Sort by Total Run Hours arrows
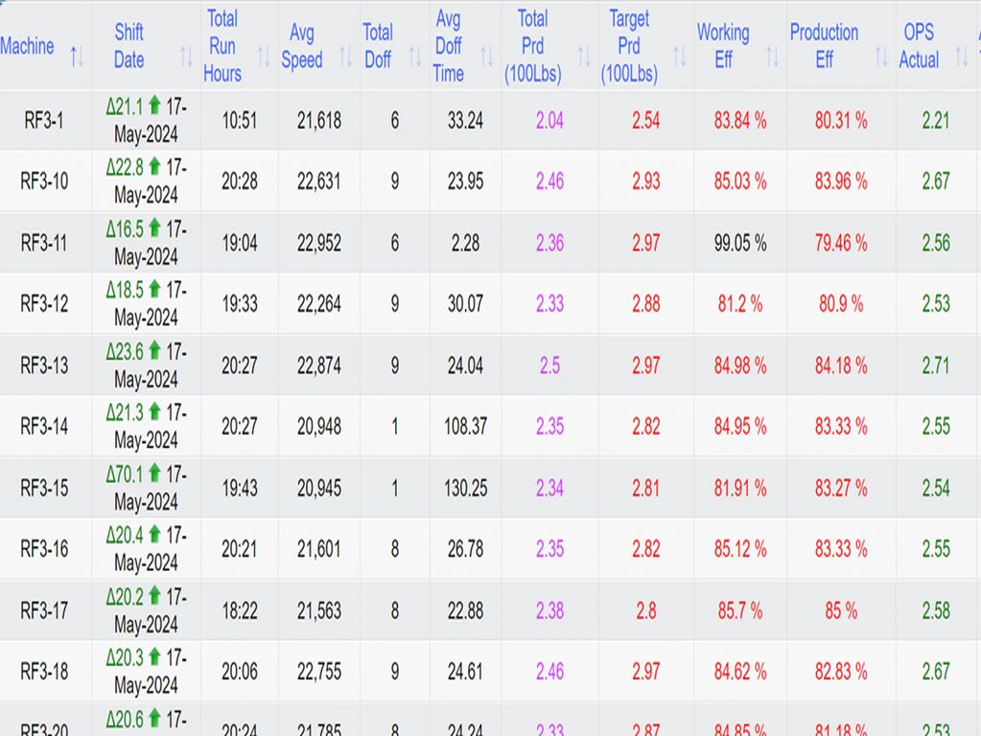The width and height of the screenshot is (981, 736). pos(261,58)
